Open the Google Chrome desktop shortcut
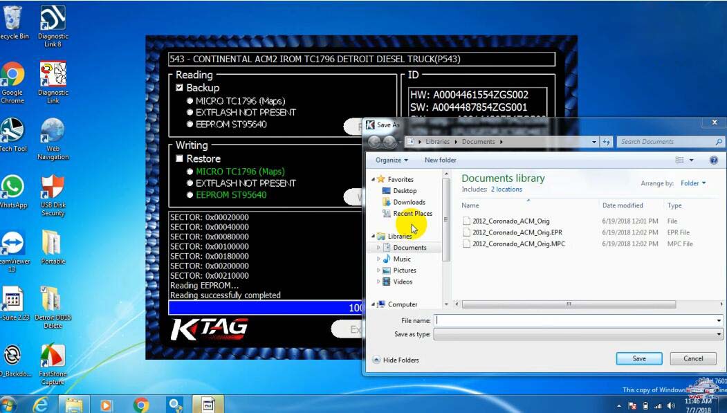Screen dimensions: 727x413 pos(12,82)
